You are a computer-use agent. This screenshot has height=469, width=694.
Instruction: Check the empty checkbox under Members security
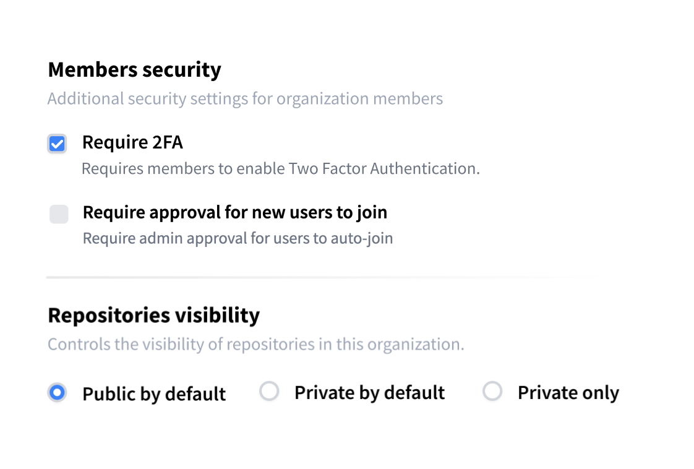[59, 214]
